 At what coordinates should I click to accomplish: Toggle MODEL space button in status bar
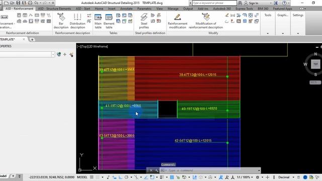[82, 177]
